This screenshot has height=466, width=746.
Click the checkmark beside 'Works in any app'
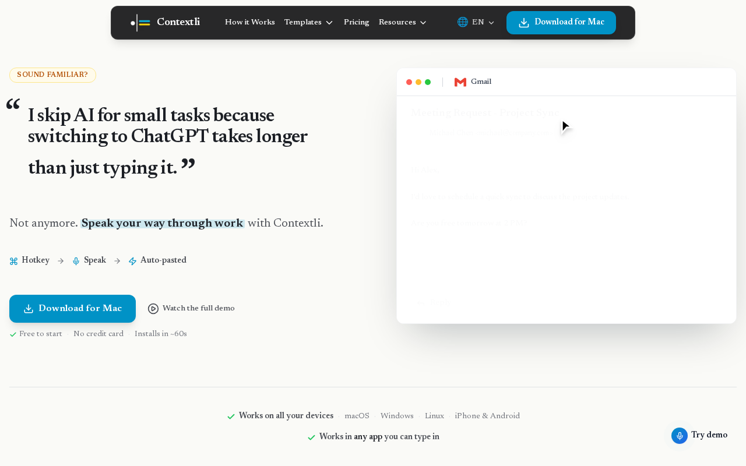point(311,437)
